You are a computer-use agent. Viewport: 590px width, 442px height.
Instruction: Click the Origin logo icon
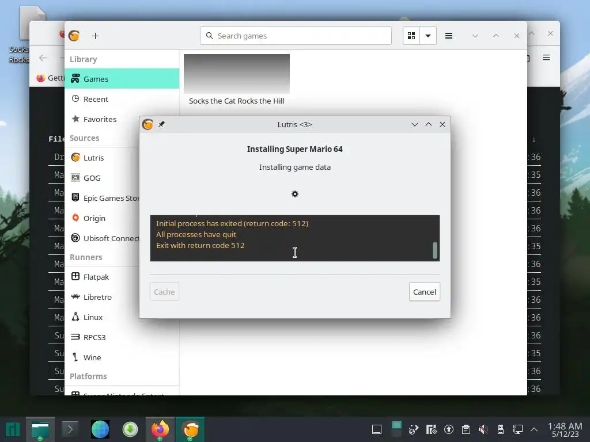pyautogui.click(x=75, y=218)
